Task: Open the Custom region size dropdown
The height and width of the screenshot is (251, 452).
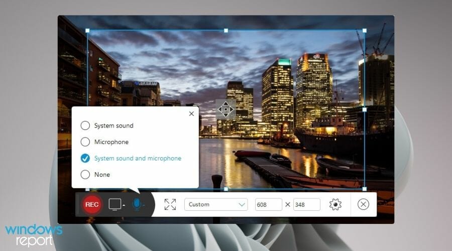Action: click(216, 204)
